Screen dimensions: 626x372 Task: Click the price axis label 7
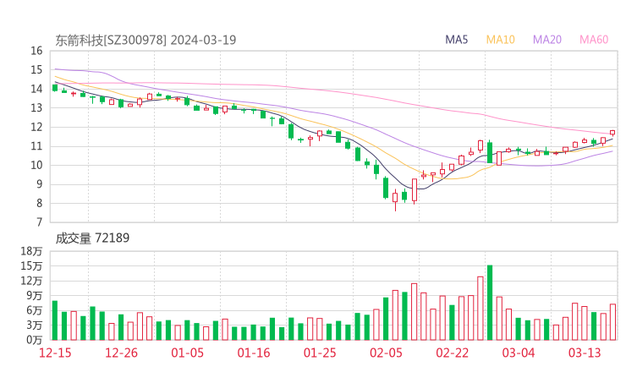coord(39,222)
